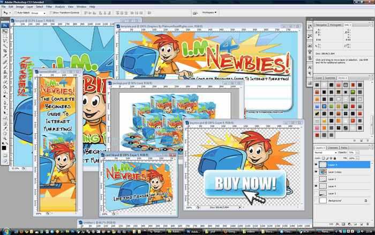
Task: Hide Layer 2 copy with its eye icon
Action: tap(316, 172)
